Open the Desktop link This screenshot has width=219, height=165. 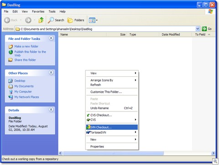20,81
